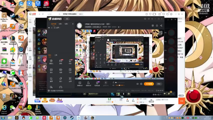
Task: Open notifications bell in streaming companion
Action: (x=157, y=26)
